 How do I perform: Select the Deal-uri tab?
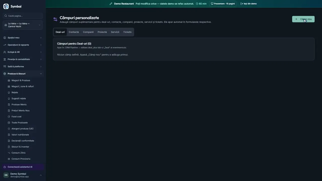point(60,32)
